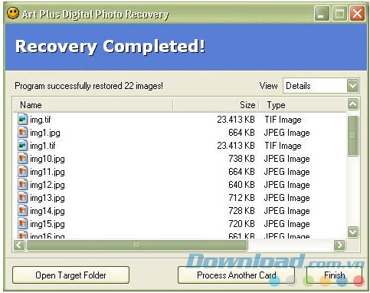Click the 640 KB size value
The height and width of the screenshot is (293, 370).
click(241, 185)
